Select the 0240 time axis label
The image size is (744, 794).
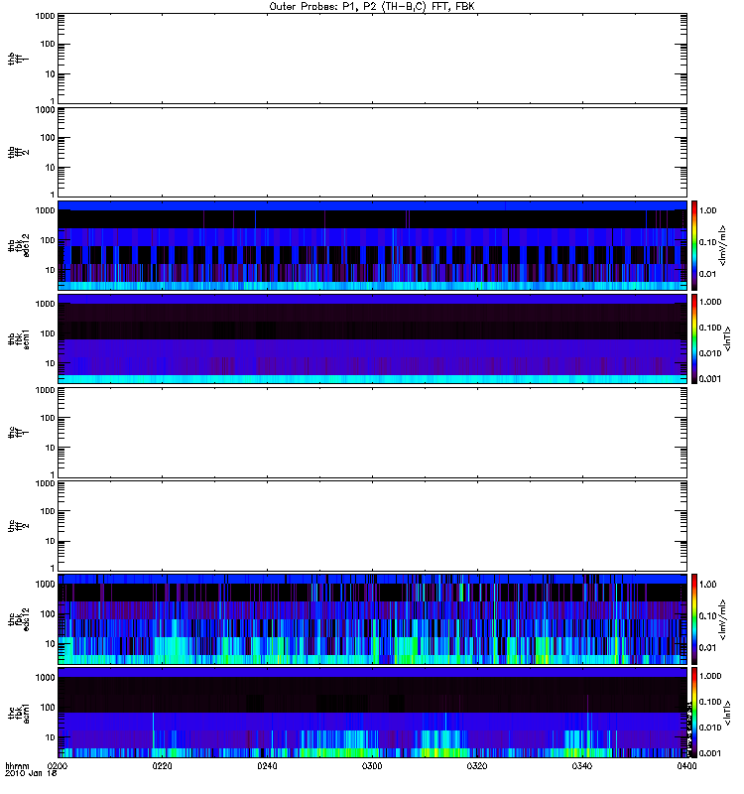click(x=267, y=766)
